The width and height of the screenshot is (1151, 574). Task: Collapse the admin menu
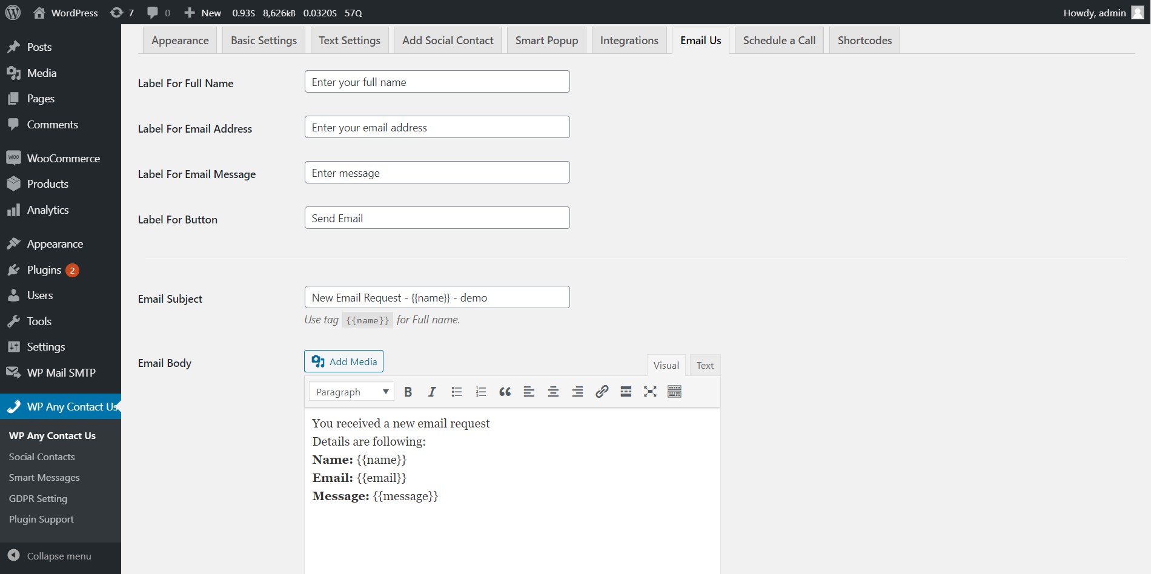[x=51, y=556]
